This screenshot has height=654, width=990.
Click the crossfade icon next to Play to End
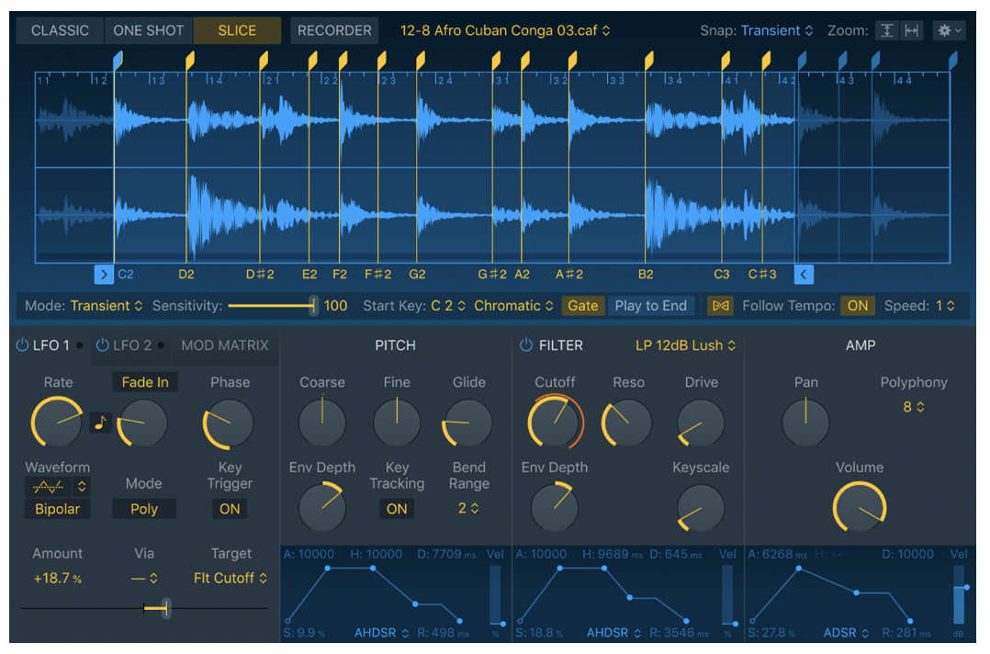pos(721,305)
